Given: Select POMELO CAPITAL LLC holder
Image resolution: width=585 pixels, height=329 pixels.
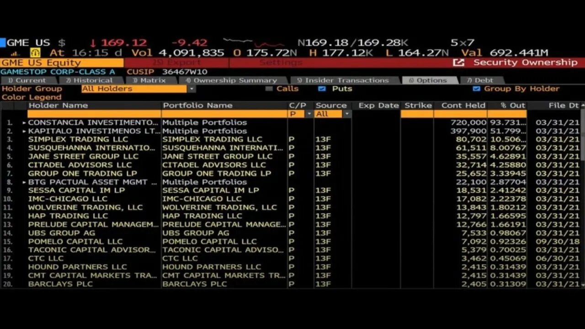Looking at the screenshot, I should [x=75, y=241].
